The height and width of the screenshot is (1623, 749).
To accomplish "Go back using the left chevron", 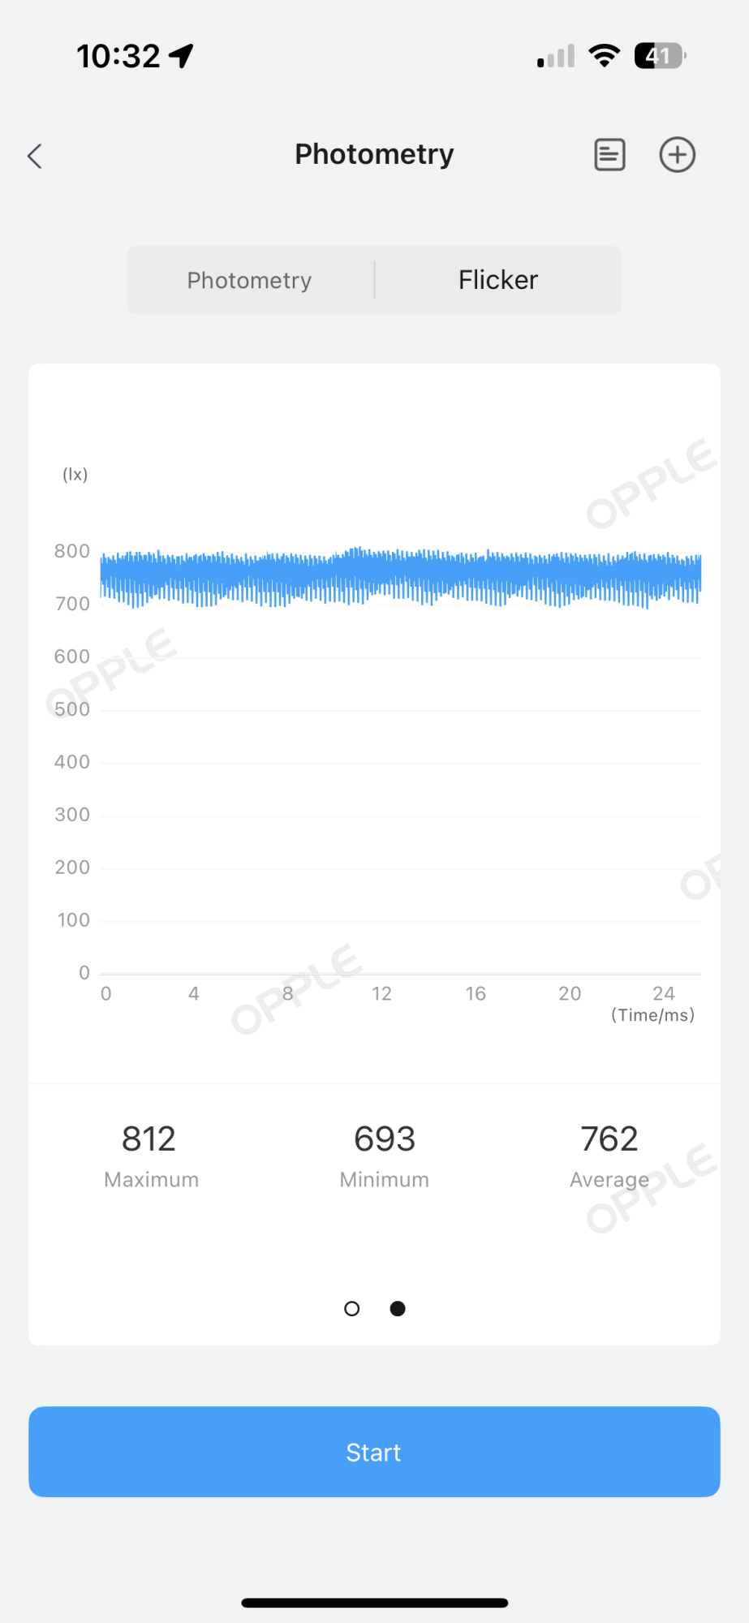I will (34, 156).
